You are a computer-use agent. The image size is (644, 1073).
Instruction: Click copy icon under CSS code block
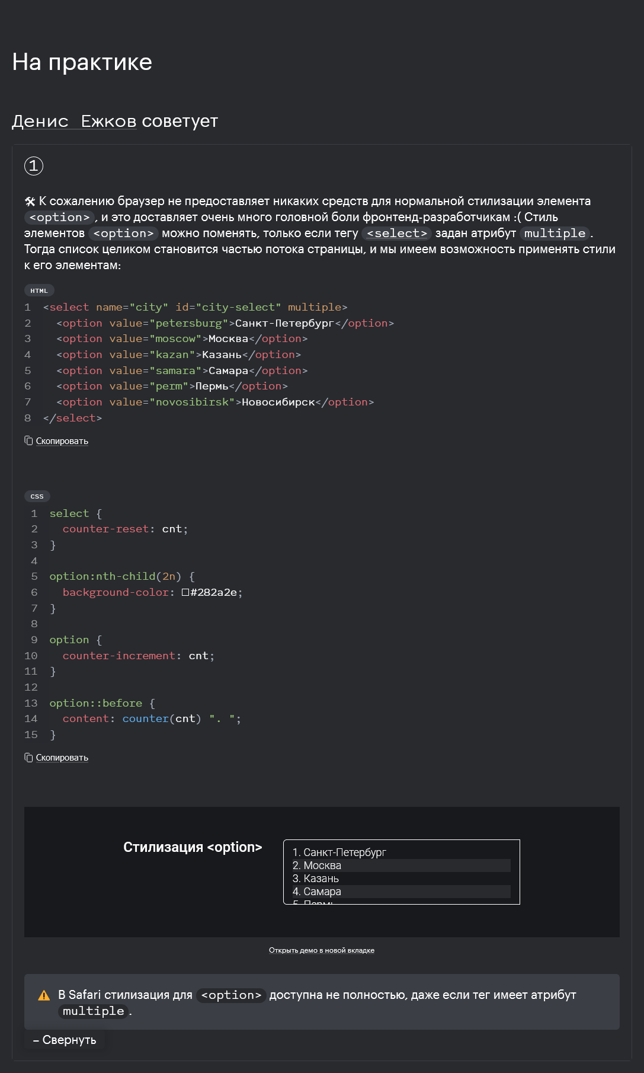28,757
